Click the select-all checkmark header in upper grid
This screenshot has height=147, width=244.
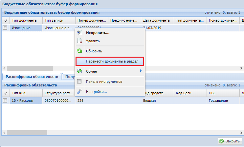click(5, 20)
